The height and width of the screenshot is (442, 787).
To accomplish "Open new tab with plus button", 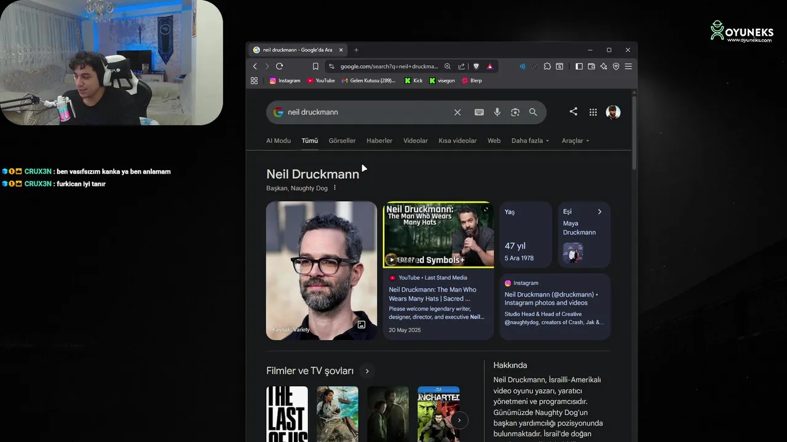I will point(356,50).
